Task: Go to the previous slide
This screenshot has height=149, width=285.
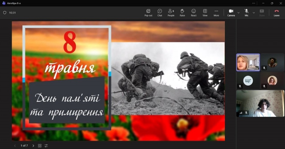Action: click(x=15, y=146)
